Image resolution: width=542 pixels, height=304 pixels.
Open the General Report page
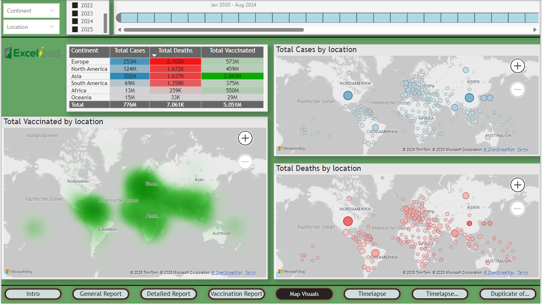click(101, 294)
